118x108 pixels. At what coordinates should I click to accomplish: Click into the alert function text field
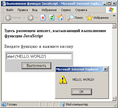coord(39,56)
